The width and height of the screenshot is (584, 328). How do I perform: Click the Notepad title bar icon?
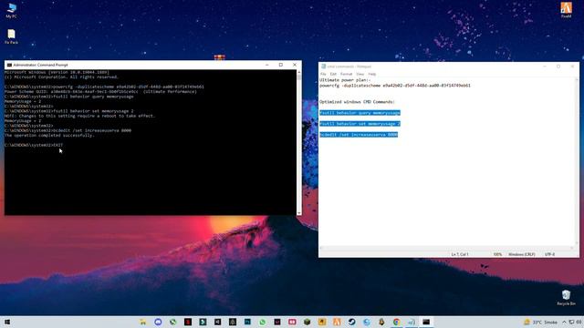(323, 67)
